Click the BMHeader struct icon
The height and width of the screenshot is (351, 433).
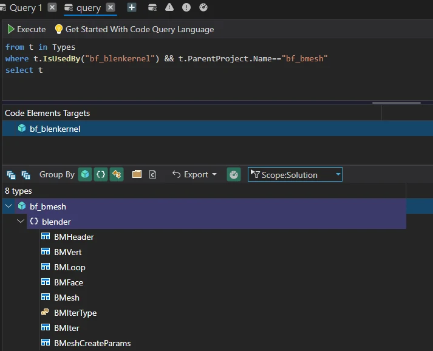coord(46,236)
